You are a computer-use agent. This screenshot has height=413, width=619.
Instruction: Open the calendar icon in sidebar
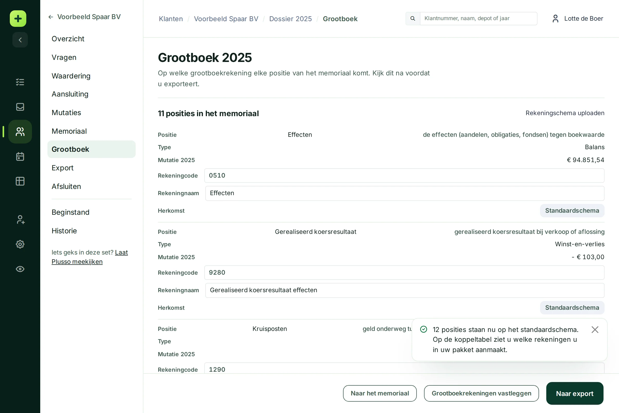[x=20, y=156]
